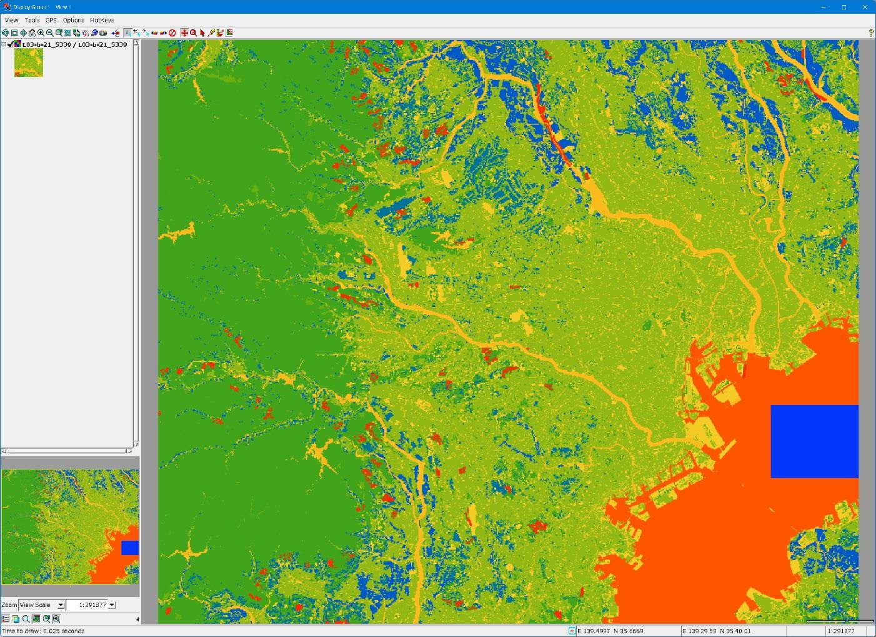The height and width of the screenshot is (637, 876).
Task: Click the binoculars icon in toolbar
Action: point(32,33)
